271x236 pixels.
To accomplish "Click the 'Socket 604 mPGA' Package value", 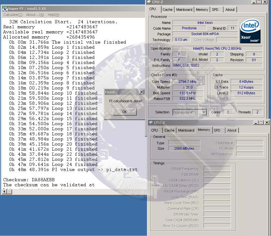I will [x=205, y=34].
